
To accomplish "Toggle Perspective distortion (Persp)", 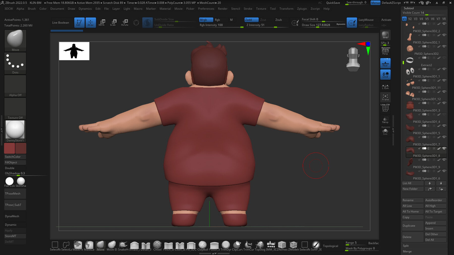I will coord(385,51).
